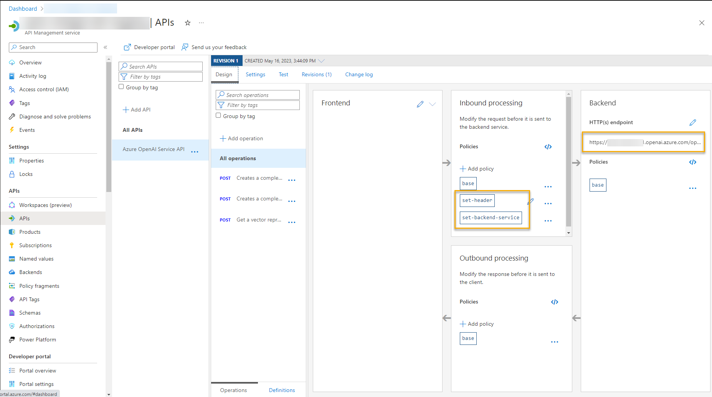
Task: Click the Search operations input field
Action: point(257,95)
